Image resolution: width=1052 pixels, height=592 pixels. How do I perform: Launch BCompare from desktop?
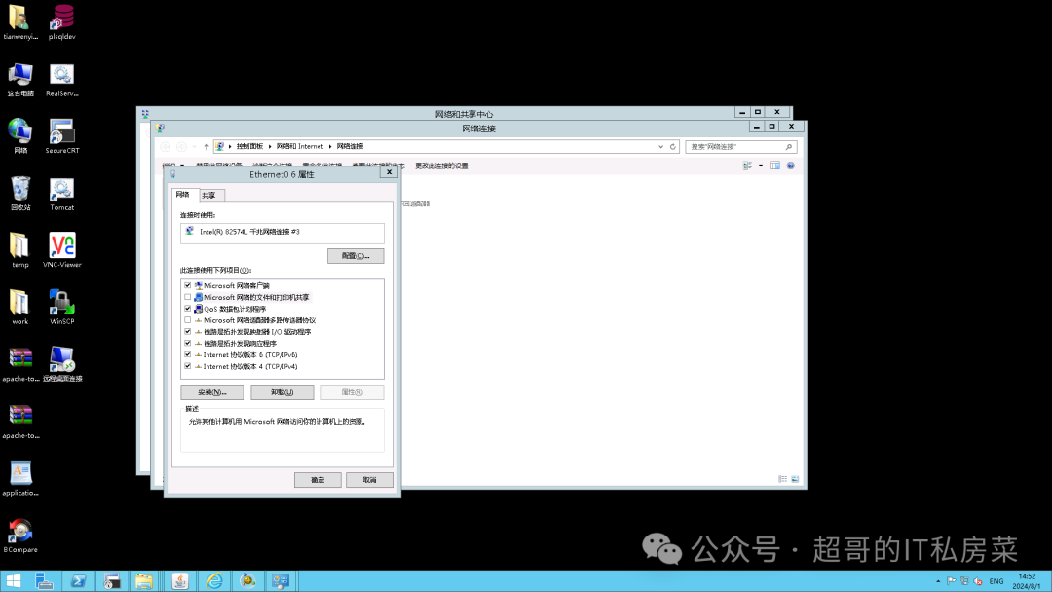pos(20,535)
